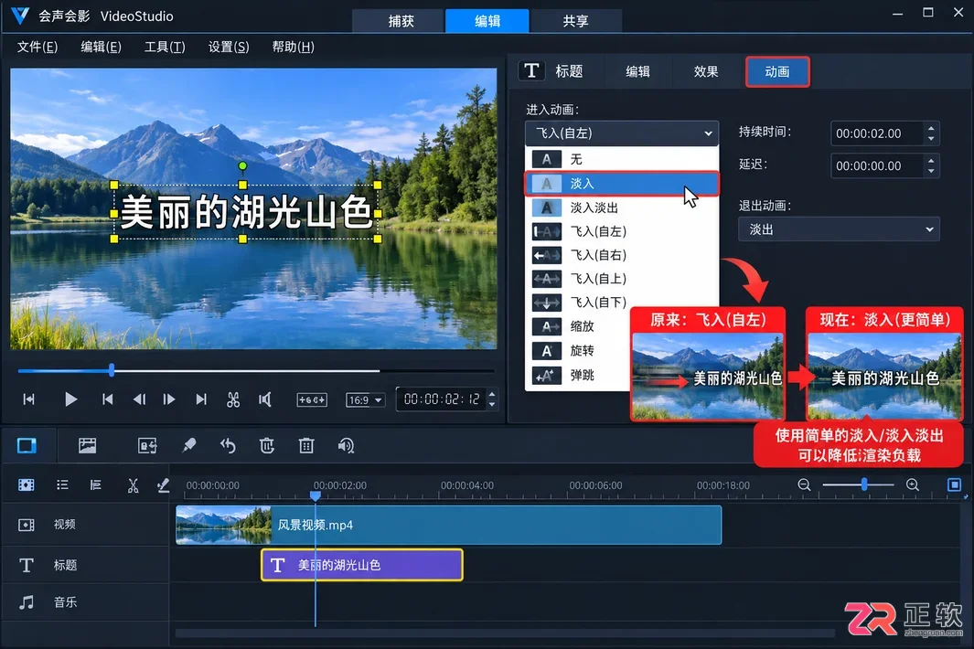
Task: Switch to the 共享 tab
Action: (575, 20)
